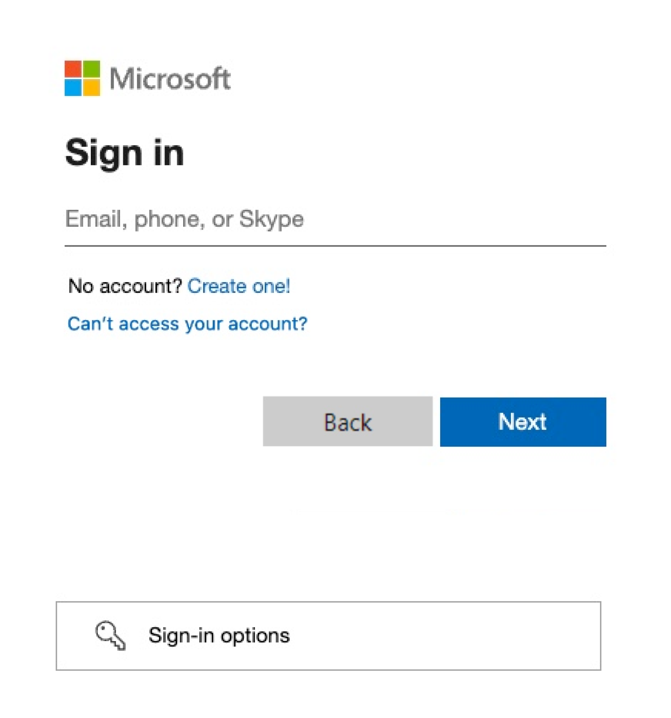Click the underline of the email field
This screenshot has height=718, width=671.
pyautogui.click(x=335, y=246)
